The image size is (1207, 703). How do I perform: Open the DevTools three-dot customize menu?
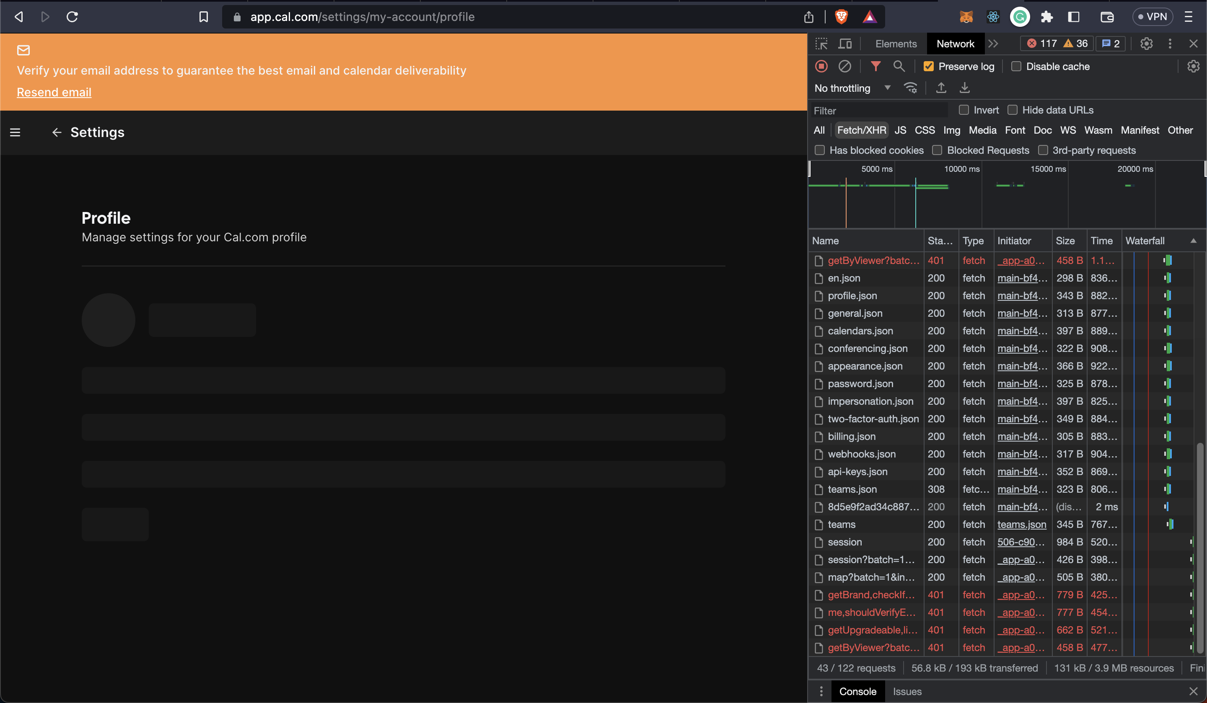pyautogui.click(x=1170, y=44)
